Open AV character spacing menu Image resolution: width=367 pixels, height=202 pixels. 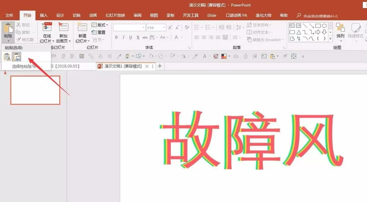[153, 37]
